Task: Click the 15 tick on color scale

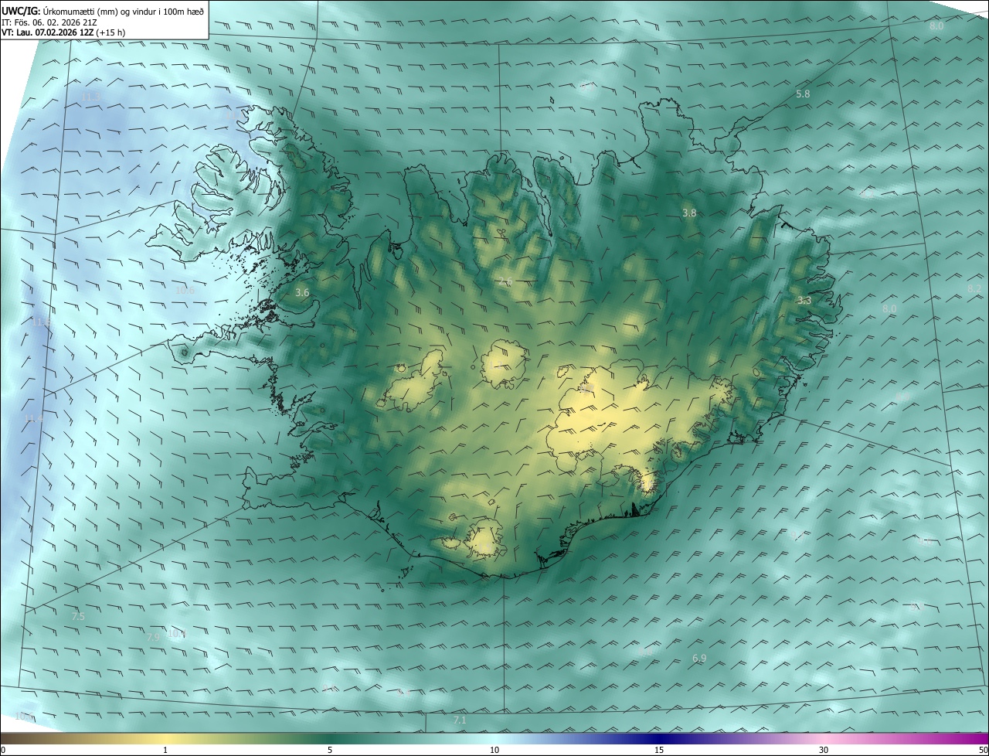Action: (x=659, y=750)
